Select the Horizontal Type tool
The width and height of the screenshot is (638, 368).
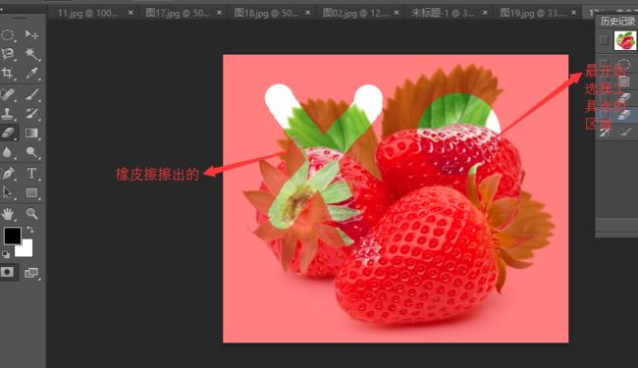31,174
